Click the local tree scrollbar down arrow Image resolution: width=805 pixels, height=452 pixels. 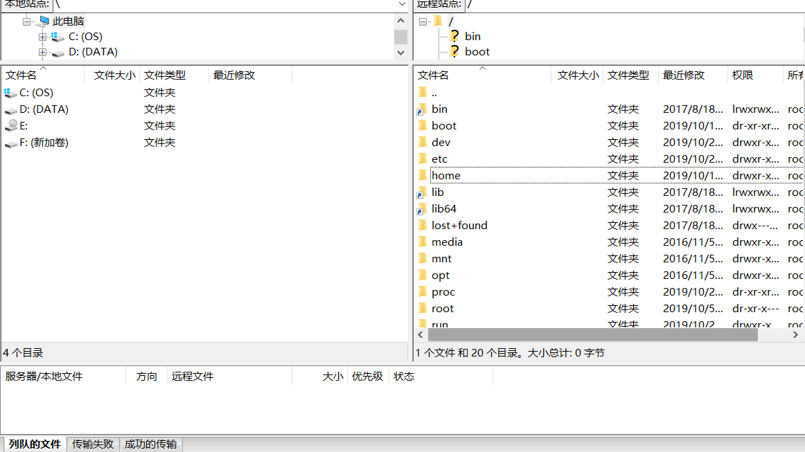[401, 53]
